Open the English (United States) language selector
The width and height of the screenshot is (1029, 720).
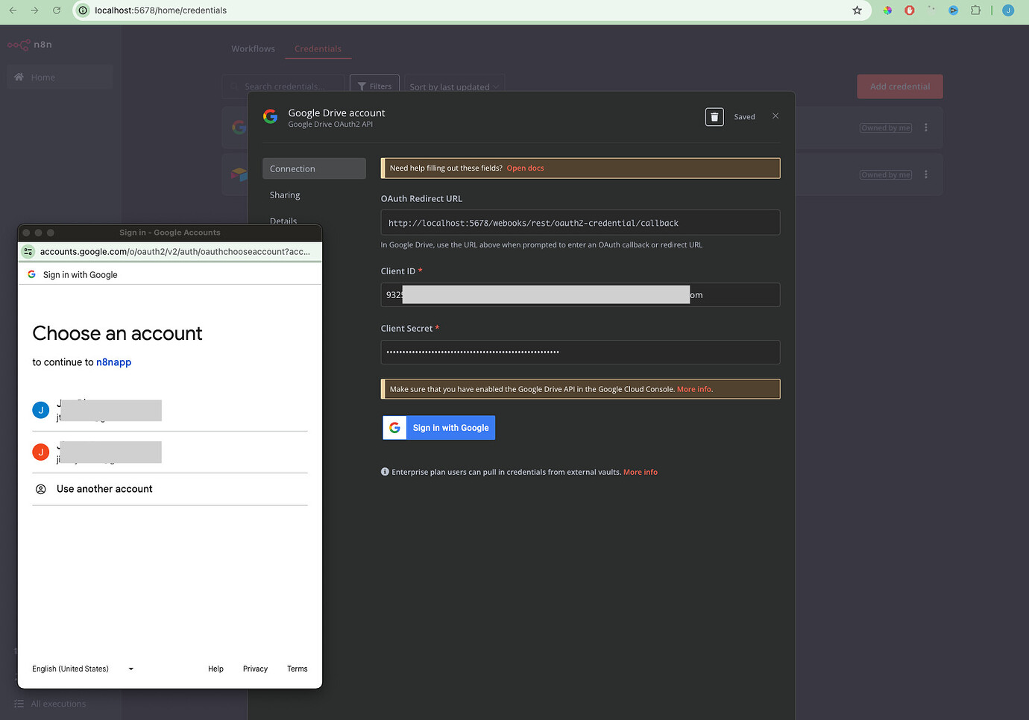click(x=82, y=669)
